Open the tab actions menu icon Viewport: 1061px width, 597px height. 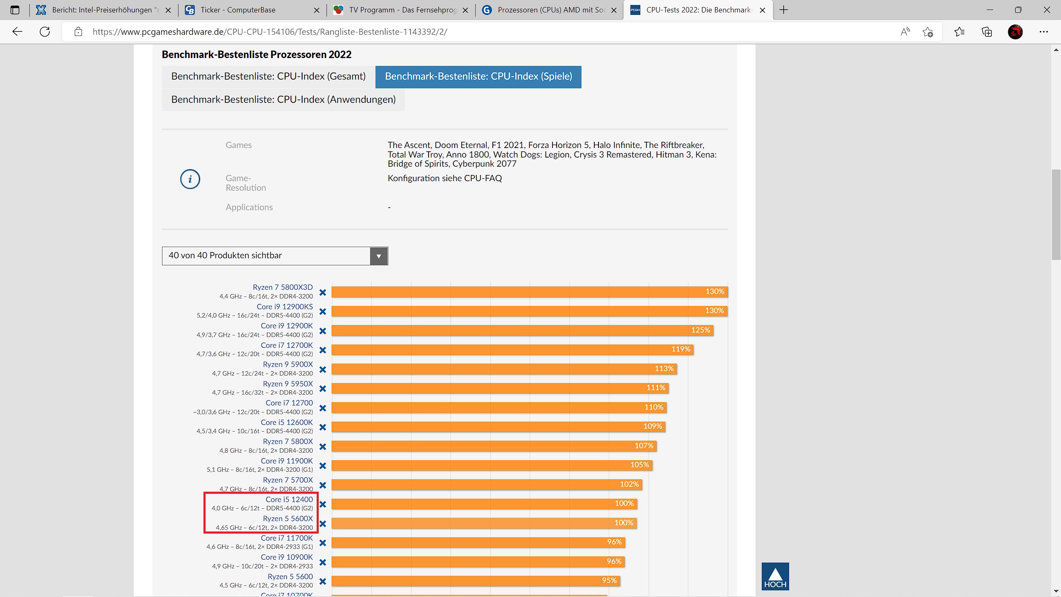point(15,10)
